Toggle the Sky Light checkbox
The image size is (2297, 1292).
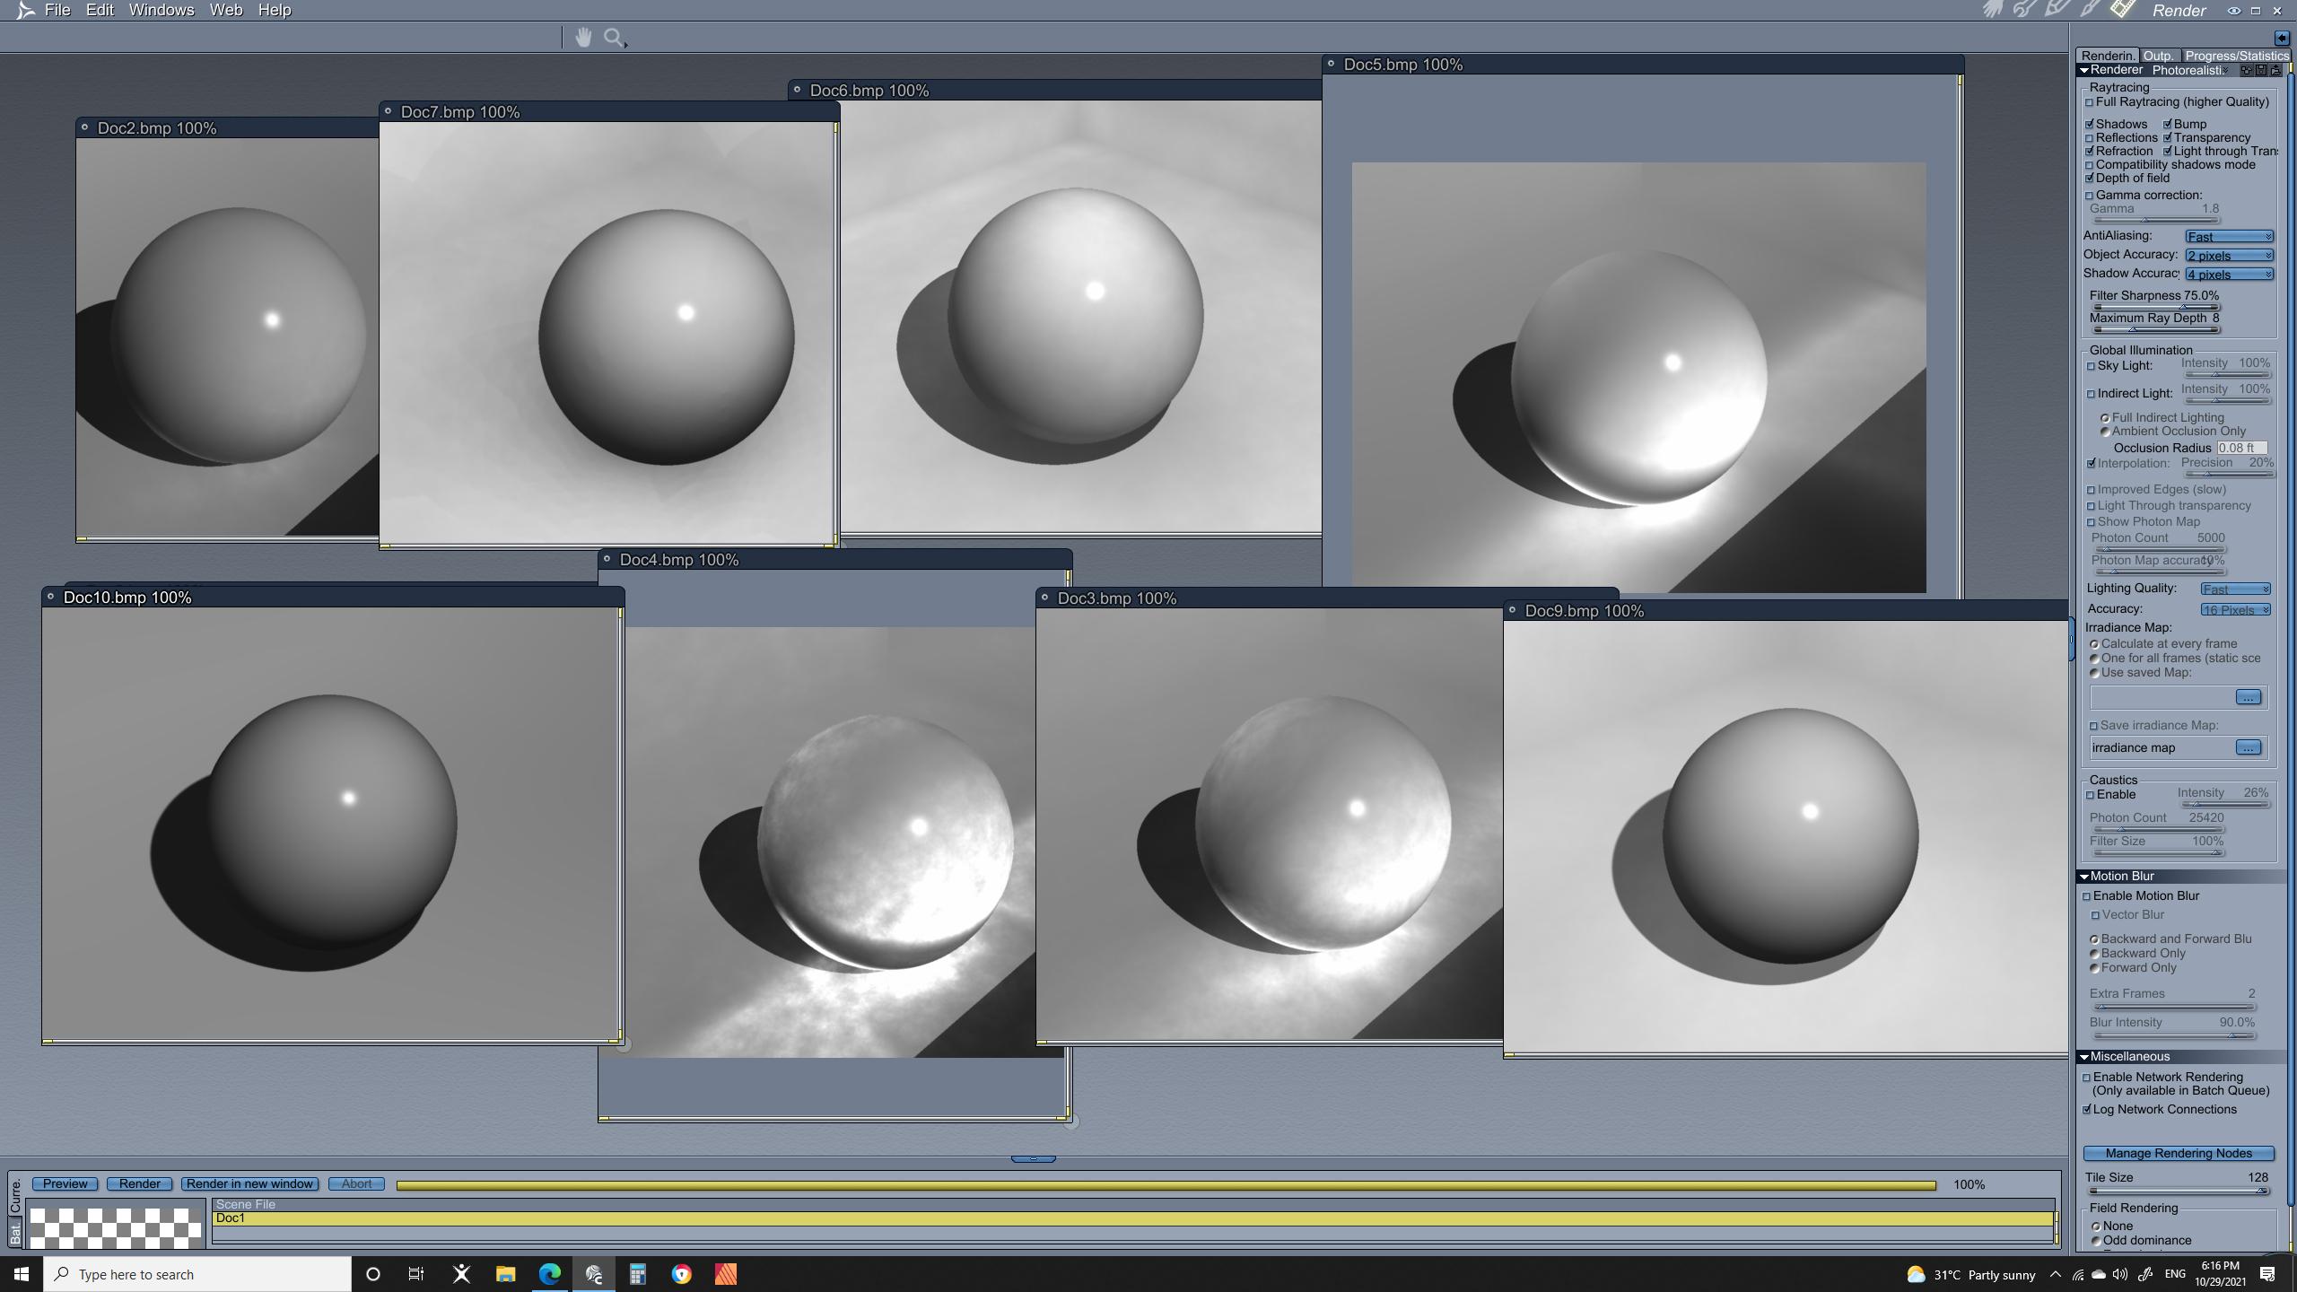coord(2092,366)
